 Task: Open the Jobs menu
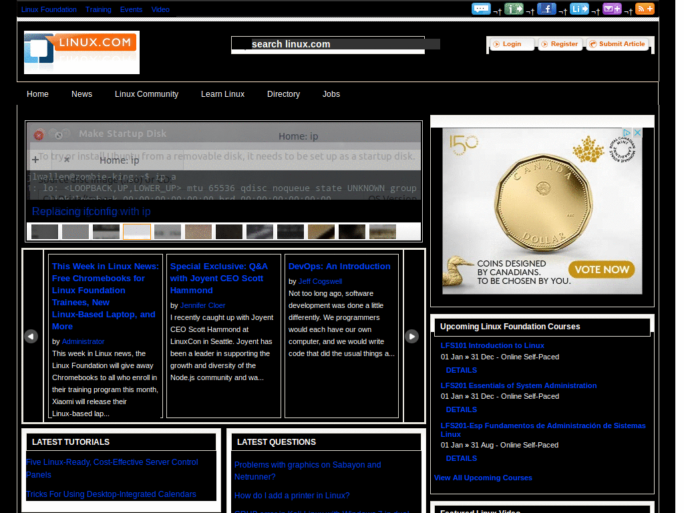(331, 94)
